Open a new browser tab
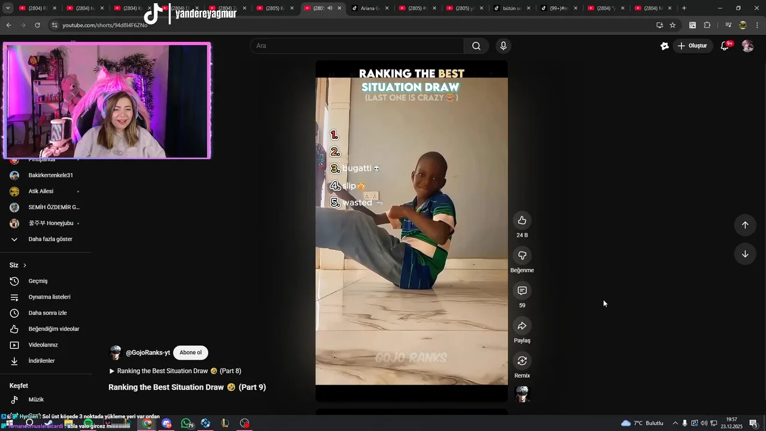 point(684,8)
